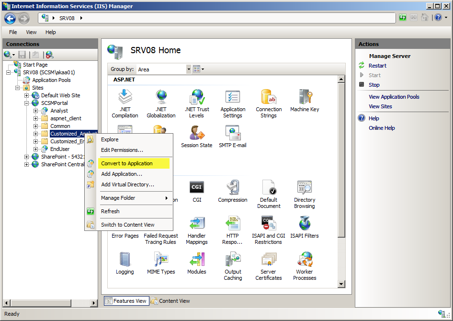This screenshot has width=453, height=321.
Task: Open the Manage Folder submenu
Action: click(x=129, y=198)
